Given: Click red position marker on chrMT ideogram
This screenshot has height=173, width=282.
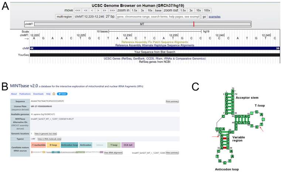Looking at the screenshot, I should [x=194, y=24].
